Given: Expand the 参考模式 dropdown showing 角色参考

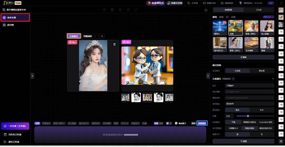Looking at the screenshot, I should coord(249,104).
